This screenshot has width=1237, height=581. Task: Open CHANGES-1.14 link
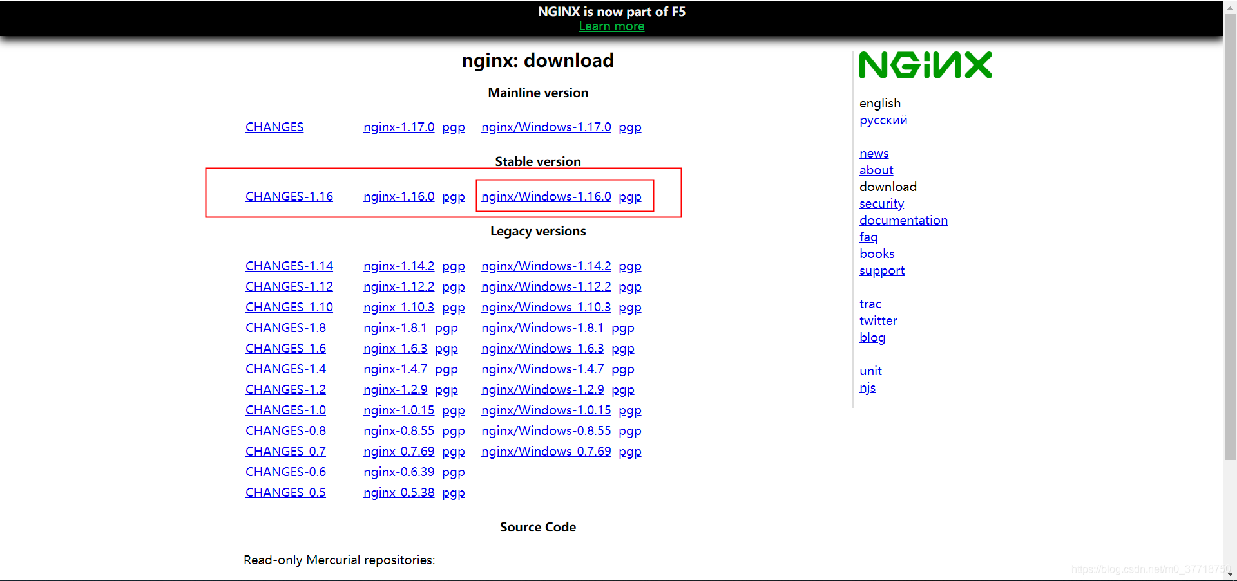coord(289,266)
